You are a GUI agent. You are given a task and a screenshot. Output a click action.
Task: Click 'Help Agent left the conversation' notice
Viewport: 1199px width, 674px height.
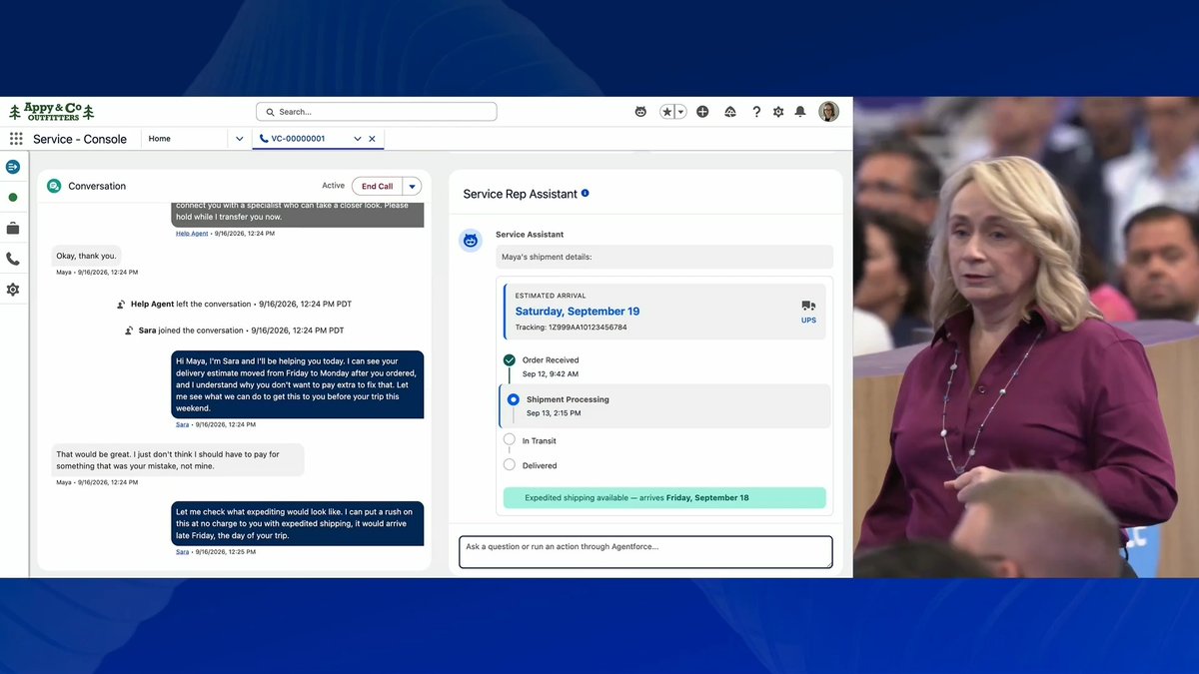coord(234,304)
